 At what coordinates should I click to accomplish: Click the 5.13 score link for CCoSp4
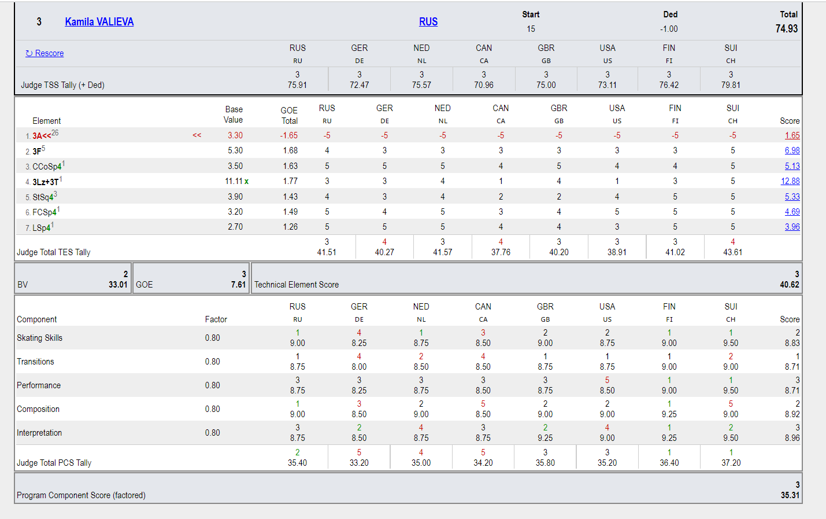pyautogui.click(x=792, y=166)
